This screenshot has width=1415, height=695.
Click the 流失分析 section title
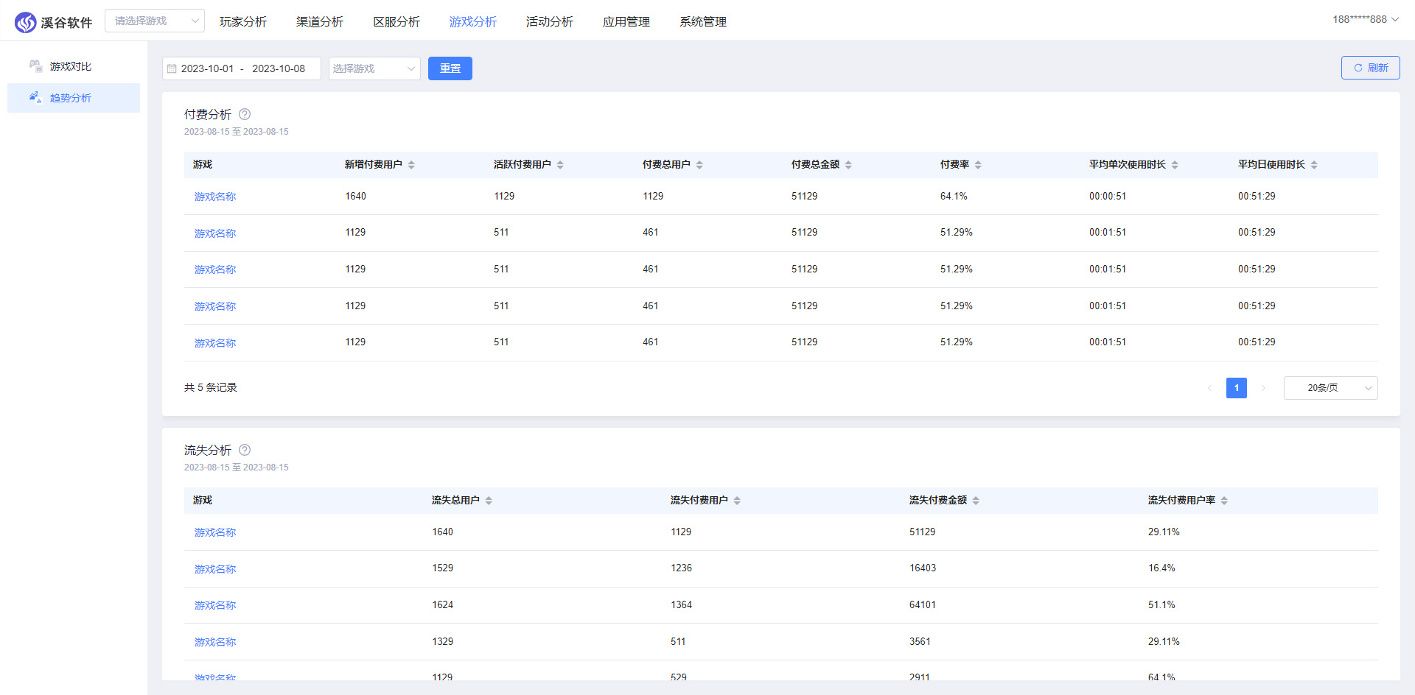tap(208, 450)
